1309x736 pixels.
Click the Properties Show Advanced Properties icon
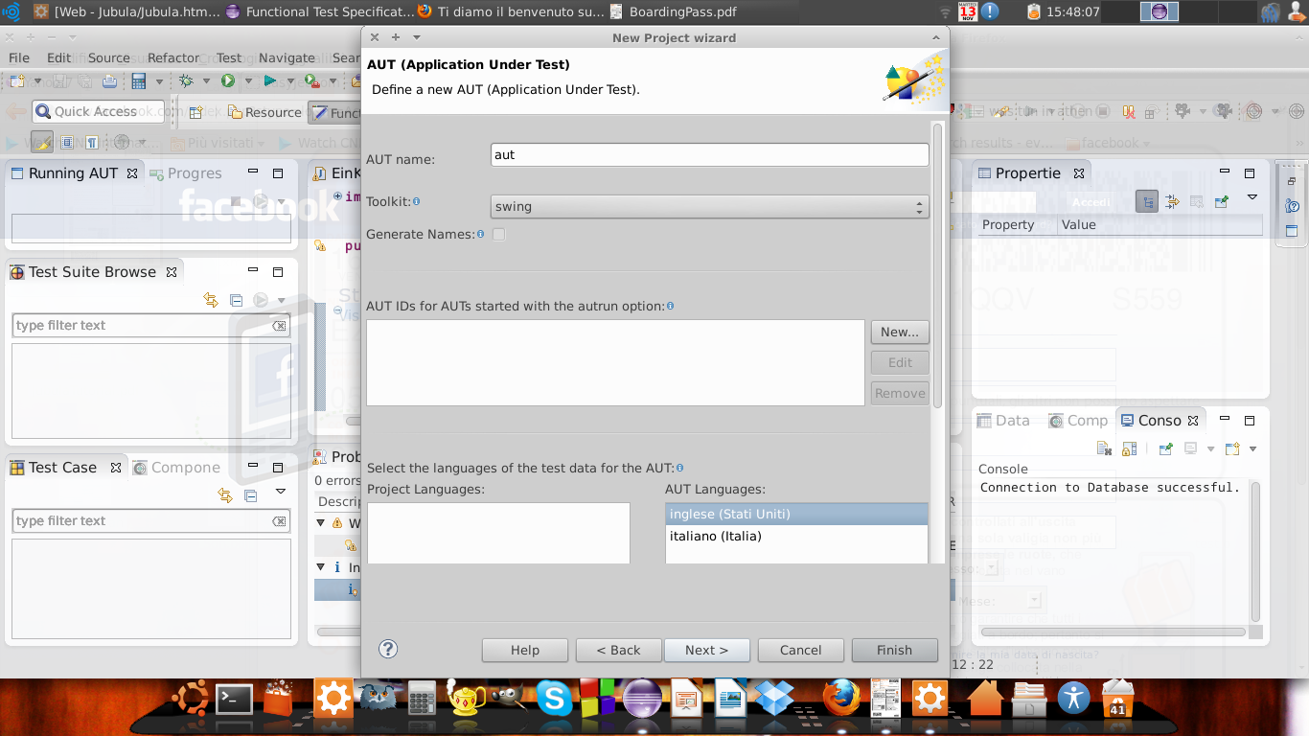[1171, 201]
